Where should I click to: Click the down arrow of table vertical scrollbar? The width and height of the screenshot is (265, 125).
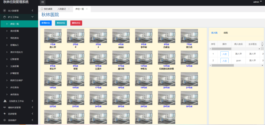(x=262, y=46)
